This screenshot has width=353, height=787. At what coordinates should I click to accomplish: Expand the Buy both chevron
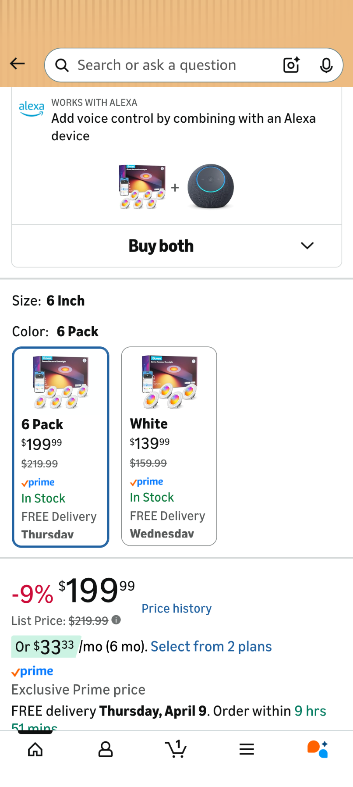307,246
